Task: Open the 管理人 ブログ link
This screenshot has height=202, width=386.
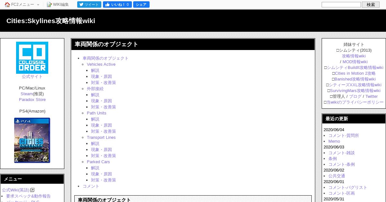Action: (355, 97)
